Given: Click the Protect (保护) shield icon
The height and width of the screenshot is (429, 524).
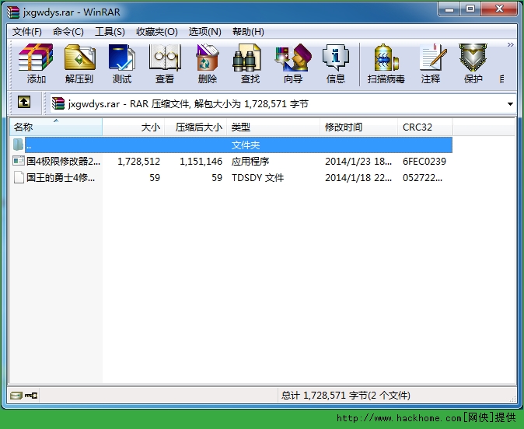Looking at the screenshot, I should pos(473,64).
